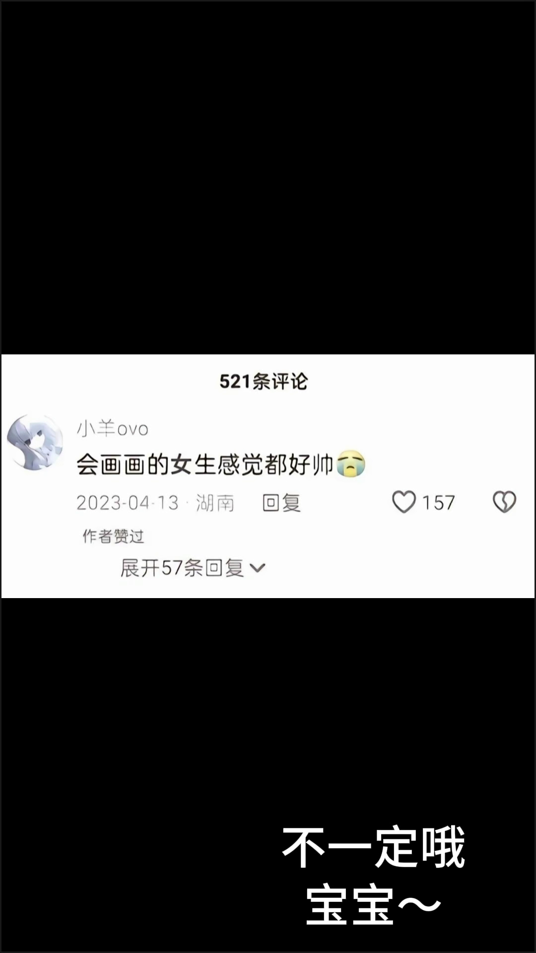Dislike the comment using broken-heart icon
Screen dimensions: 536x953
tap(504, 502)
